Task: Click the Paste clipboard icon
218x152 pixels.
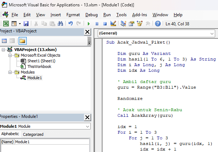Action: tap(52, 24)
